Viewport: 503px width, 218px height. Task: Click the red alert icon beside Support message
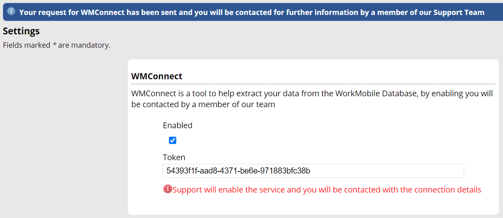click(167, 189)
